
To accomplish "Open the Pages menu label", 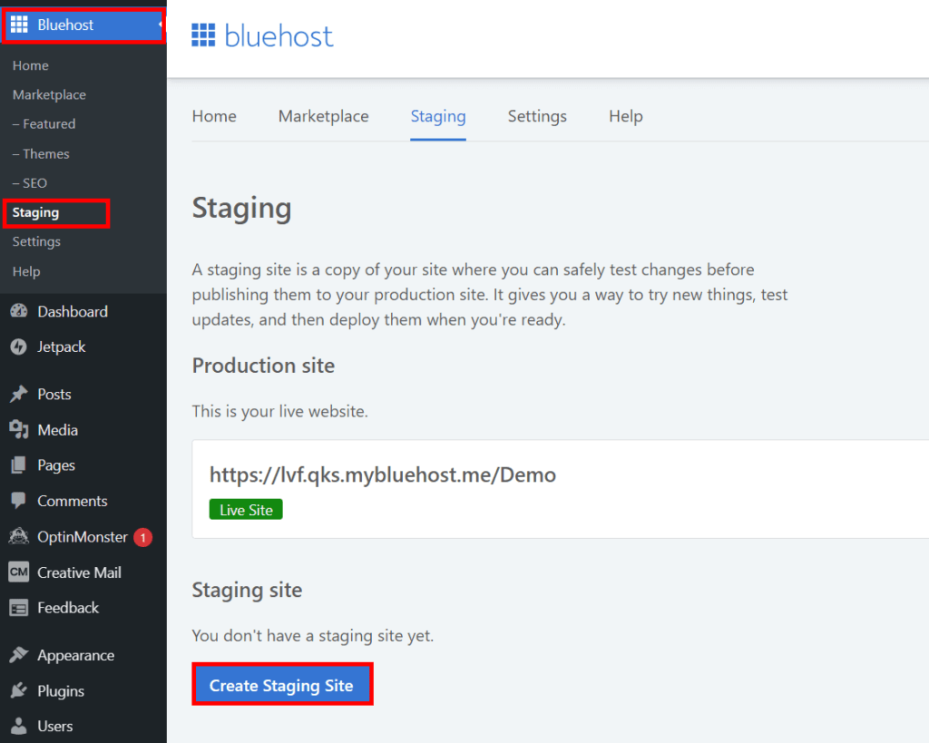I will 56,465.
